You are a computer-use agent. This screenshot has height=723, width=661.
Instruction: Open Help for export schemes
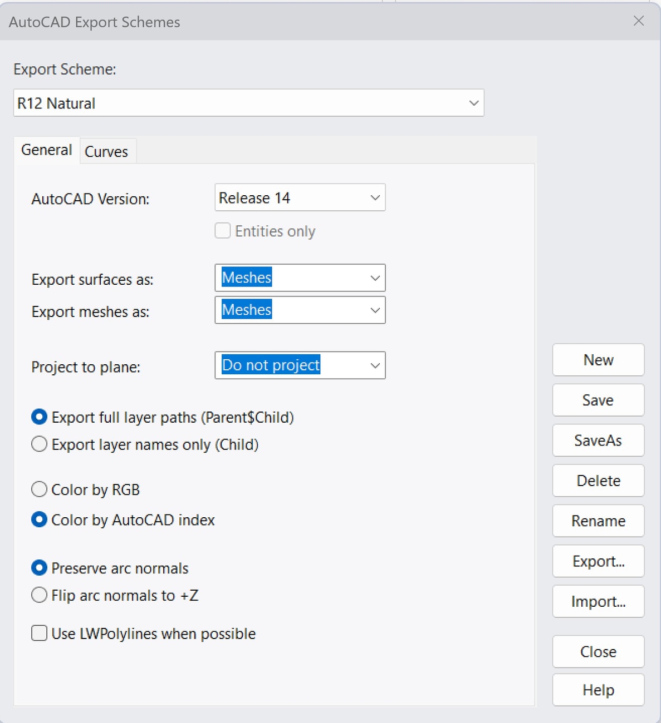[x=598, y=690]
